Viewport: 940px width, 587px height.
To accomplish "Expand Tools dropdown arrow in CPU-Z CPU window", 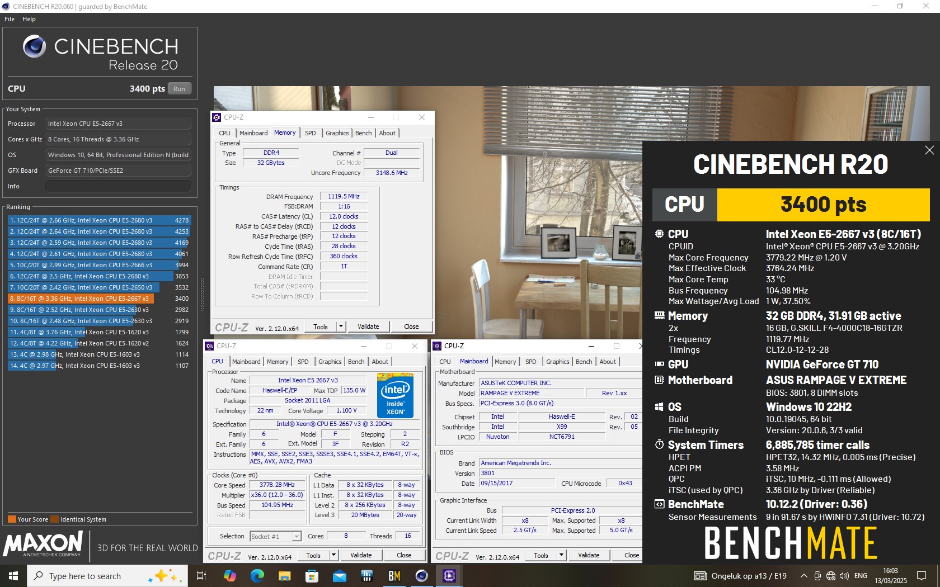I will click(x=333, y=556).
